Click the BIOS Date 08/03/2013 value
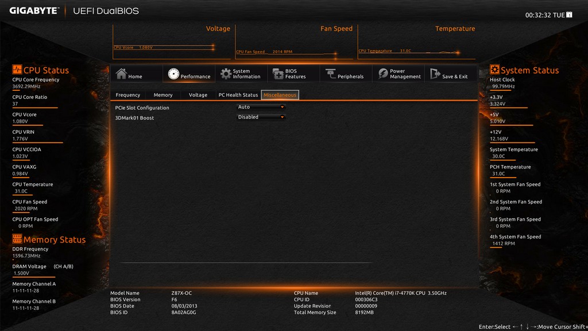 coord(184,306)
